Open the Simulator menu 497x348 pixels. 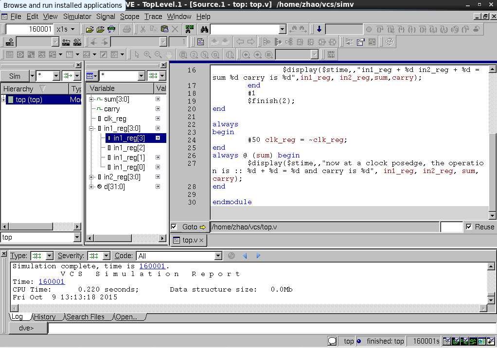pos(77,17)
